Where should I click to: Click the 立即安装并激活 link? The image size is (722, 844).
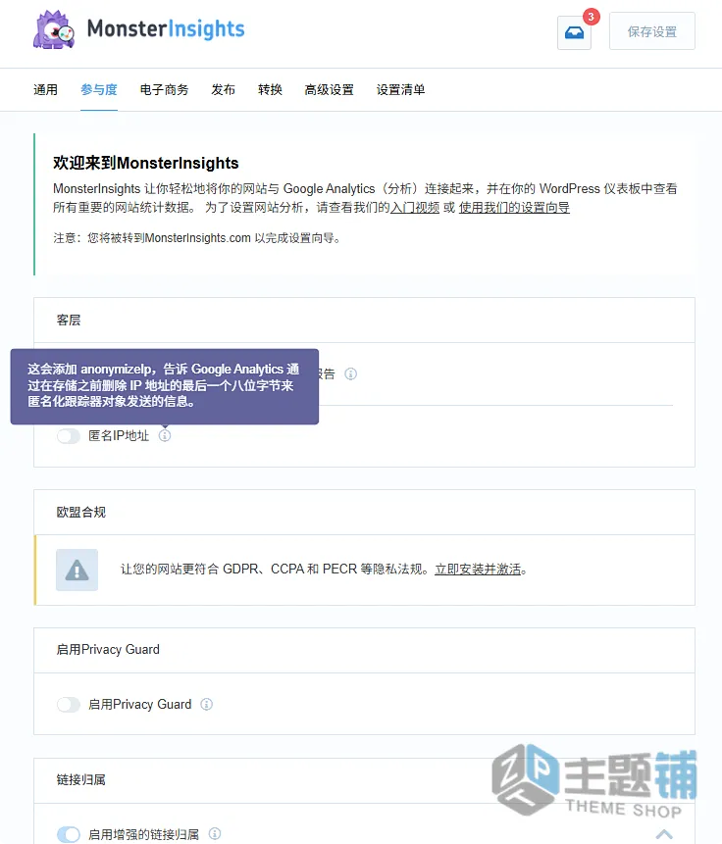tap(478, 570)
